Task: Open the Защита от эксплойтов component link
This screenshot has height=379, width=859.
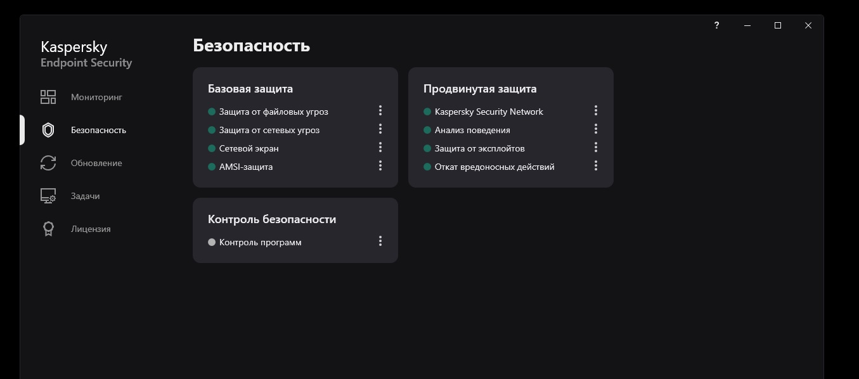Action: pos(479,148)
